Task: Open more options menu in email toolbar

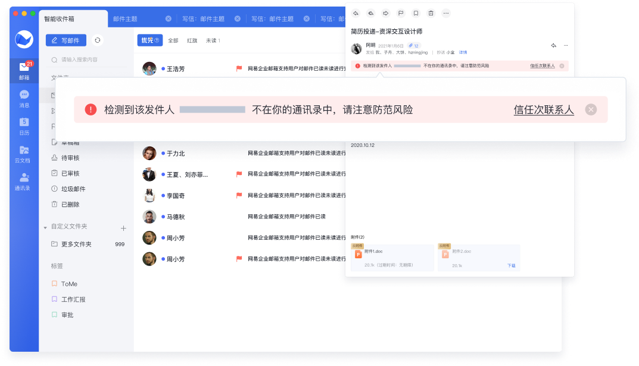Action: 446,13
